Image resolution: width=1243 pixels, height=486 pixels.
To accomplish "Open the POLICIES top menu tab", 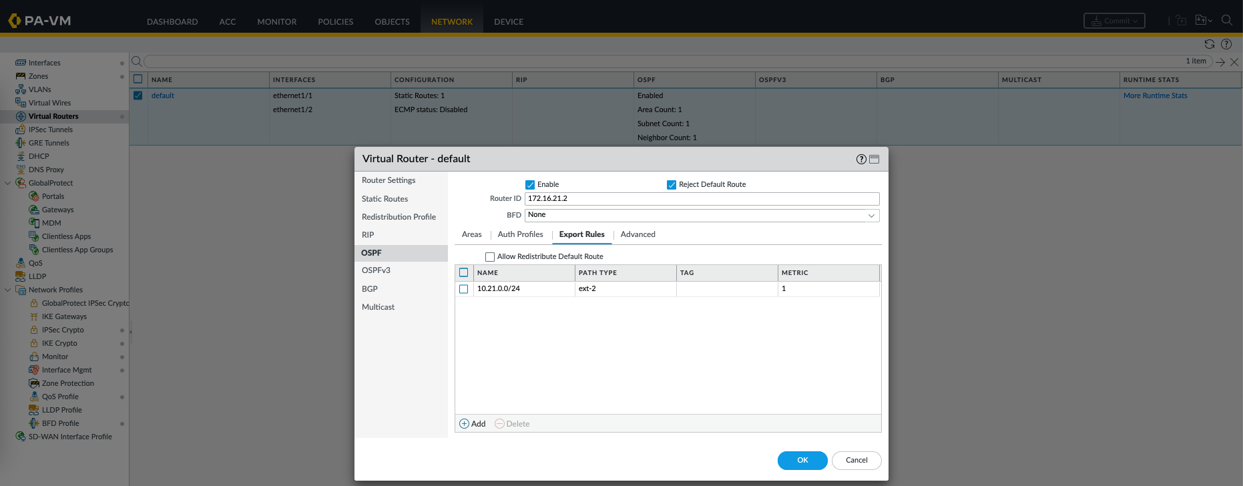I will (x=335, y=22).
